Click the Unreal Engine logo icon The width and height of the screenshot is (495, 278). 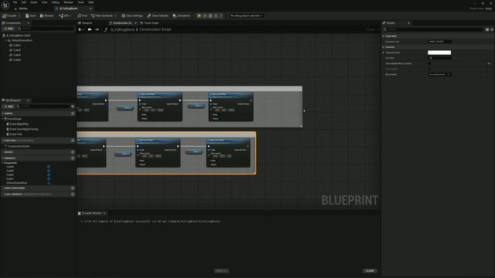click(5, 5)
